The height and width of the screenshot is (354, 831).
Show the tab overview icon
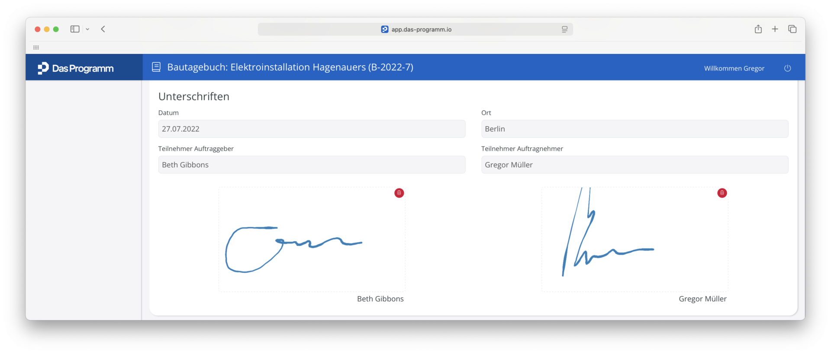(x=792, y=29)
